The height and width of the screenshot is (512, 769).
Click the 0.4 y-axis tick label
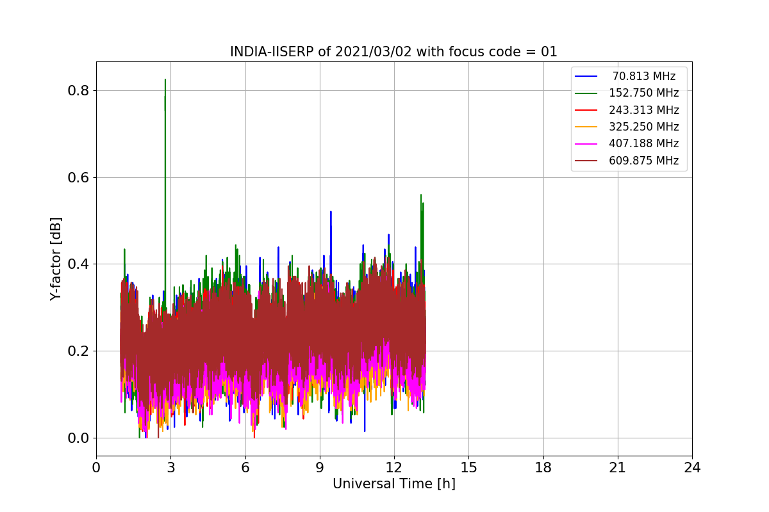[x=78, y=264]
